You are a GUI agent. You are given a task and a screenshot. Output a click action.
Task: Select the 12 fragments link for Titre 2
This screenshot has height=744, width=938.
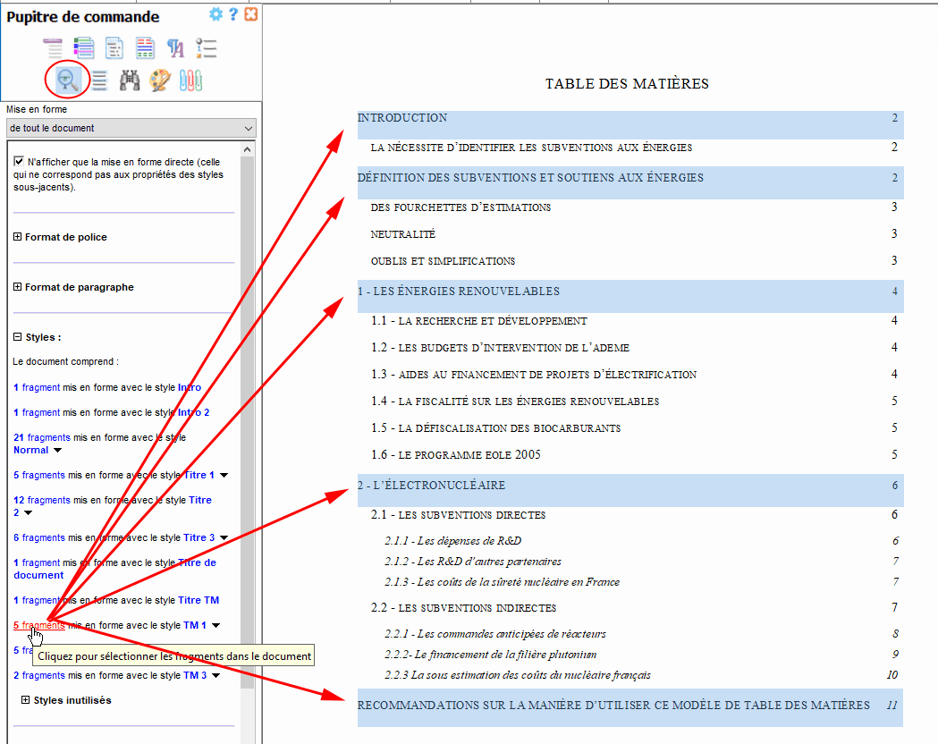[42, 500]
